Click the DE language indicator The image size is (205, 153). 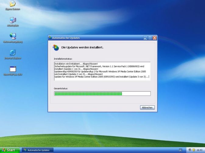[180, 150]
